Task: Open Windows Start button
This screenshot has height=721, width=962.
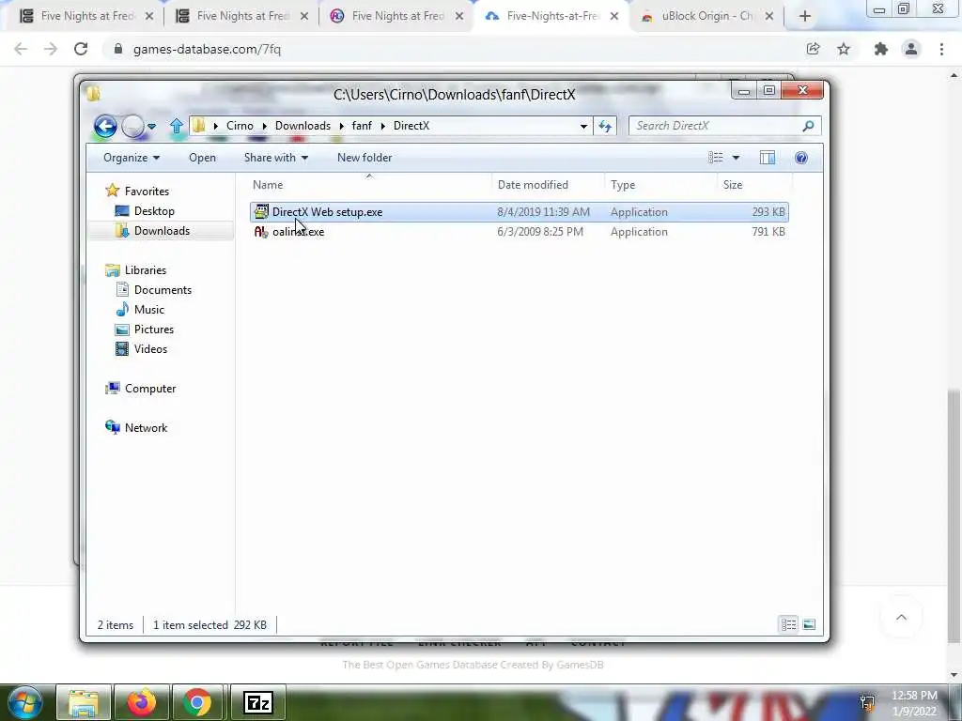Action: (24, 702)
